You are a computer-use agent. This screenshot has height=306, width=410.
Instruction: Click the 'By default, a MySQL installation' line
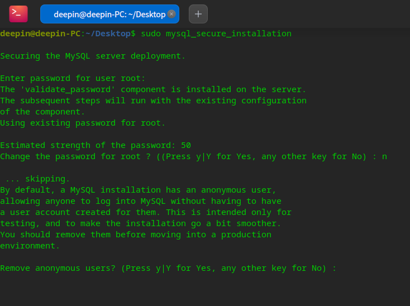point(138,190)
